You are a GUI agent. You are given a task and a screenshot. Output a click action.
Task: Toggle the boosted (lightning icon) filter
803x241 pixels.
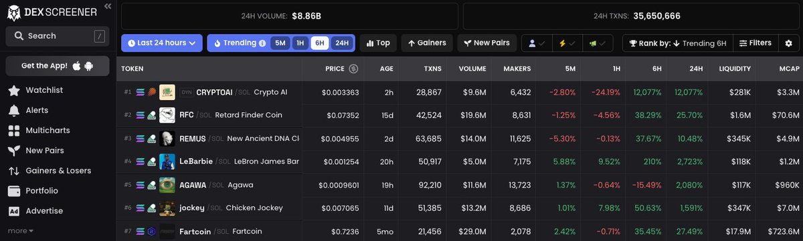coord(567,43)
